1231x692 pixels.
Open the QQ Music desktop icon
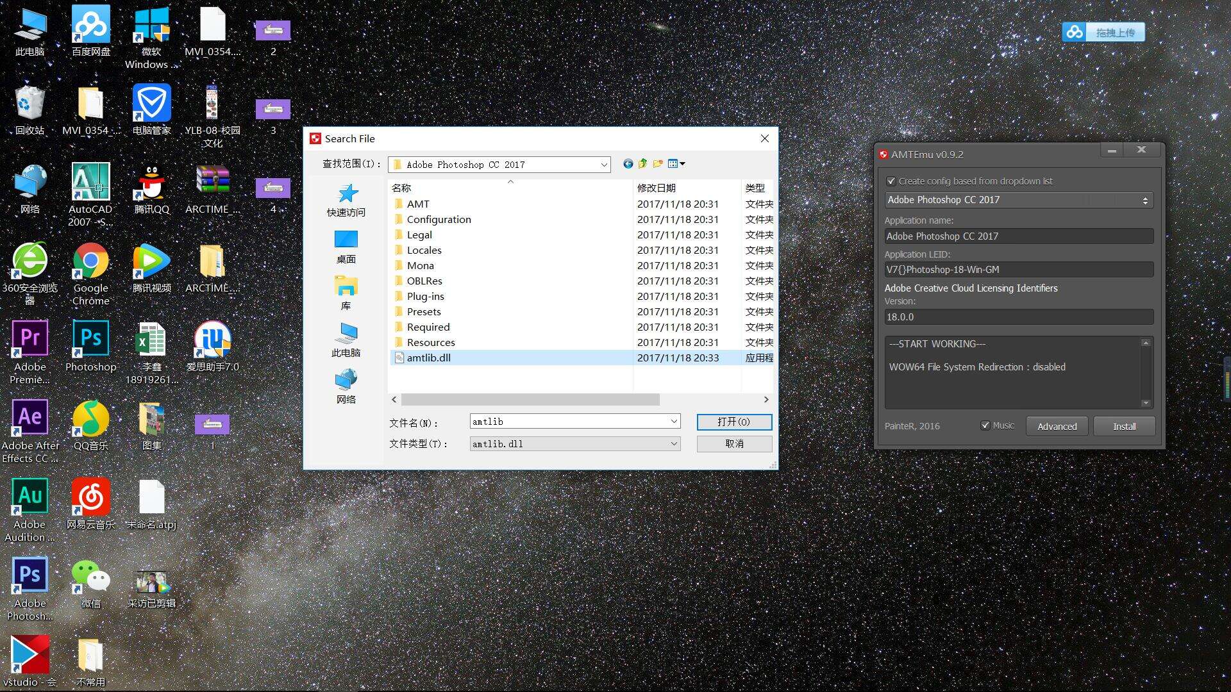(90, 425)
